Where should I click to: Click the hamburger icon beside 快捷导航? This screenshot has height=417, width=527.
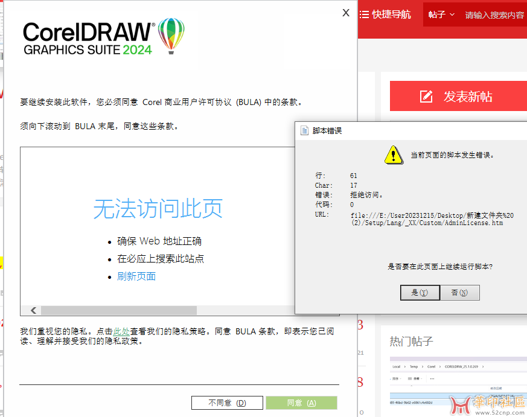(364, 14)
